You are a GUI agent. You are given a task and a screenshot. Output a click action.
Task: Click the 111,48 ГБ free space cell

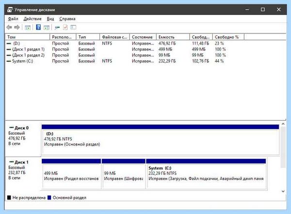click(200, 44)
